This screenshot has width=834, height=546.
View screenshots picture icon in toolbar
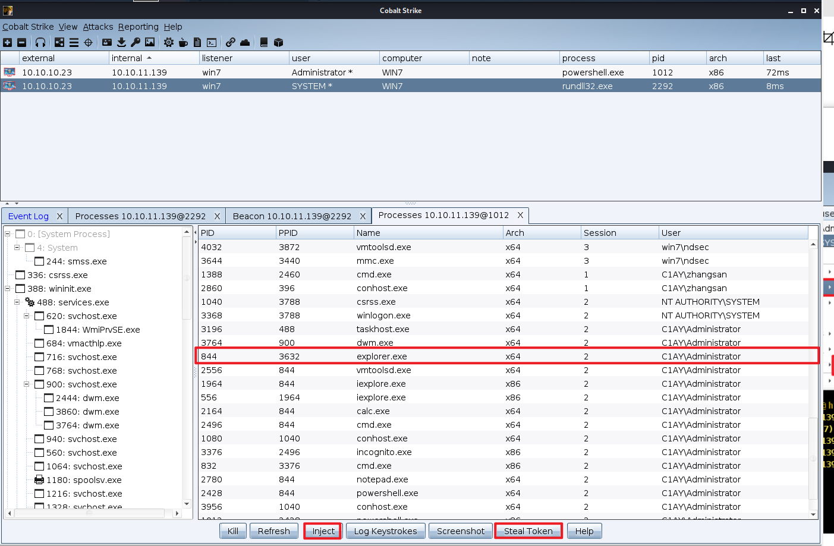point(150,42)
